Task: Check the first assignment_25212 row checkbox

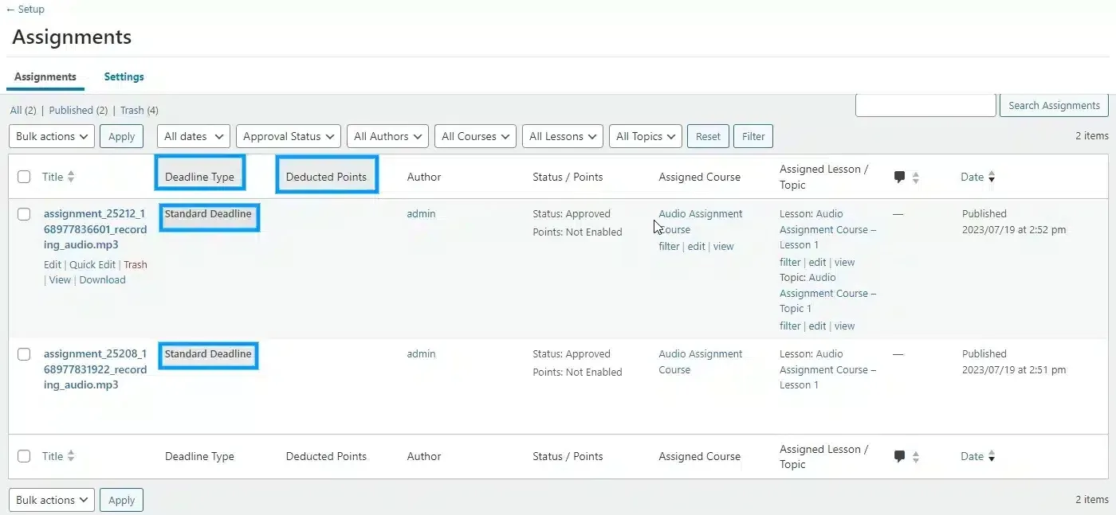Action: tap(24, 214)
